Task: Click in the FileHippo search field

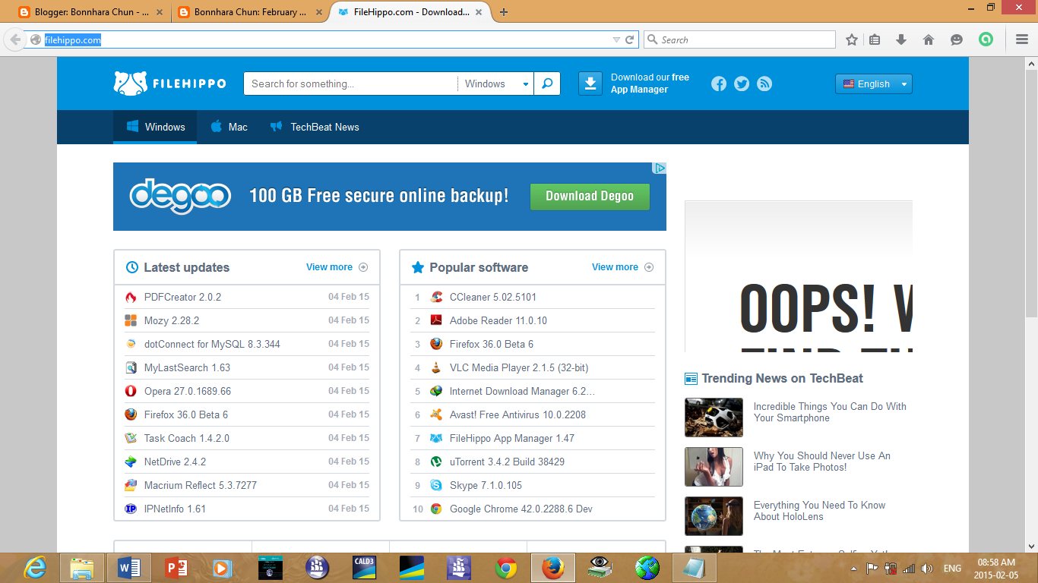Action: (x=350, y=84)
